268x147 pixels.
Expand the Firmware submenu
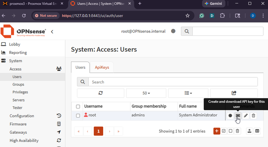(x=32, y=124)
